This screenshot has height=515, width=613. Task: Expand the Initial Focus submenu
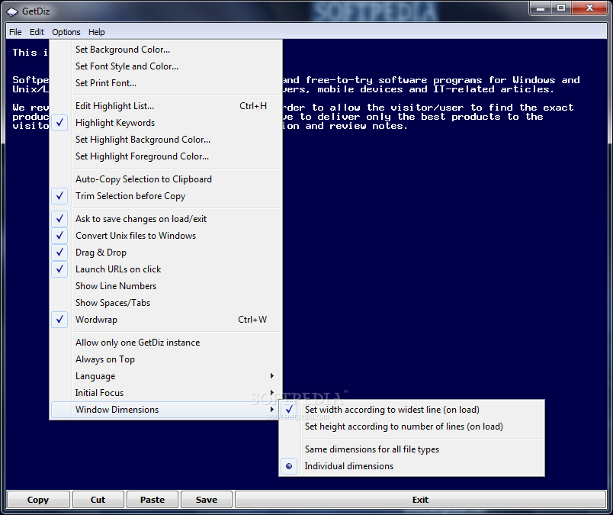(166, 393)
